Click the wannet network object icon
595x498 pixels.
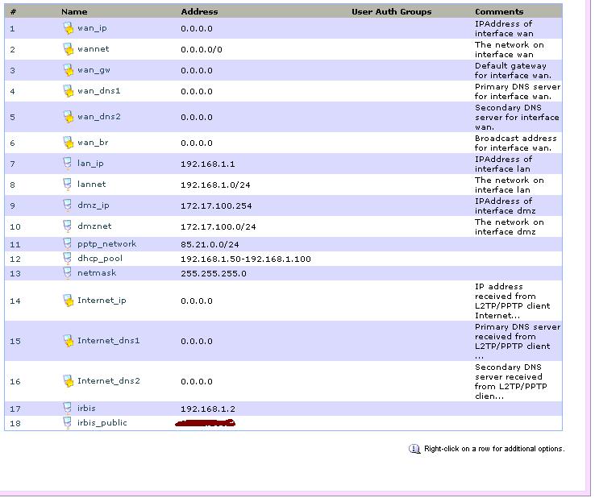(x=69, y=49)
